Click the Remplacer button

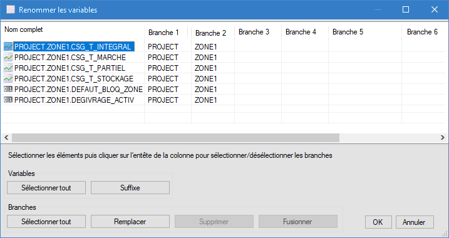tap(130, 222)
